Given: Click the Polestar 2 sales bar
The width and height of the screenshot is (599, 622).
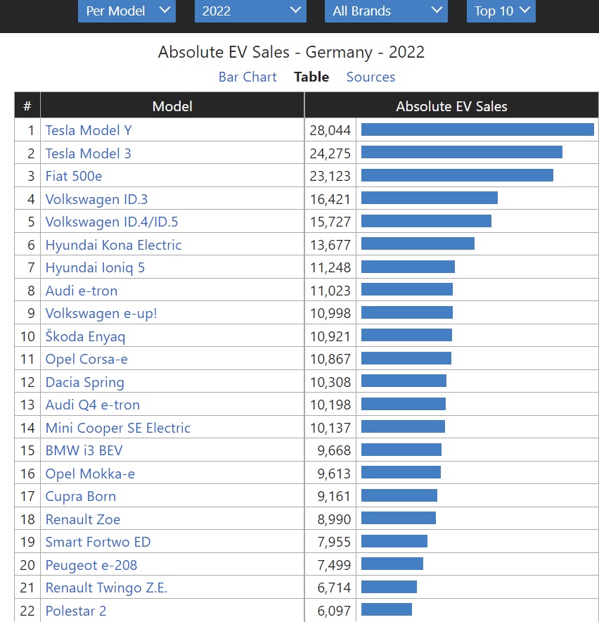Looking at the screenshot, I should pyautogui.click(x=387, y=609).
